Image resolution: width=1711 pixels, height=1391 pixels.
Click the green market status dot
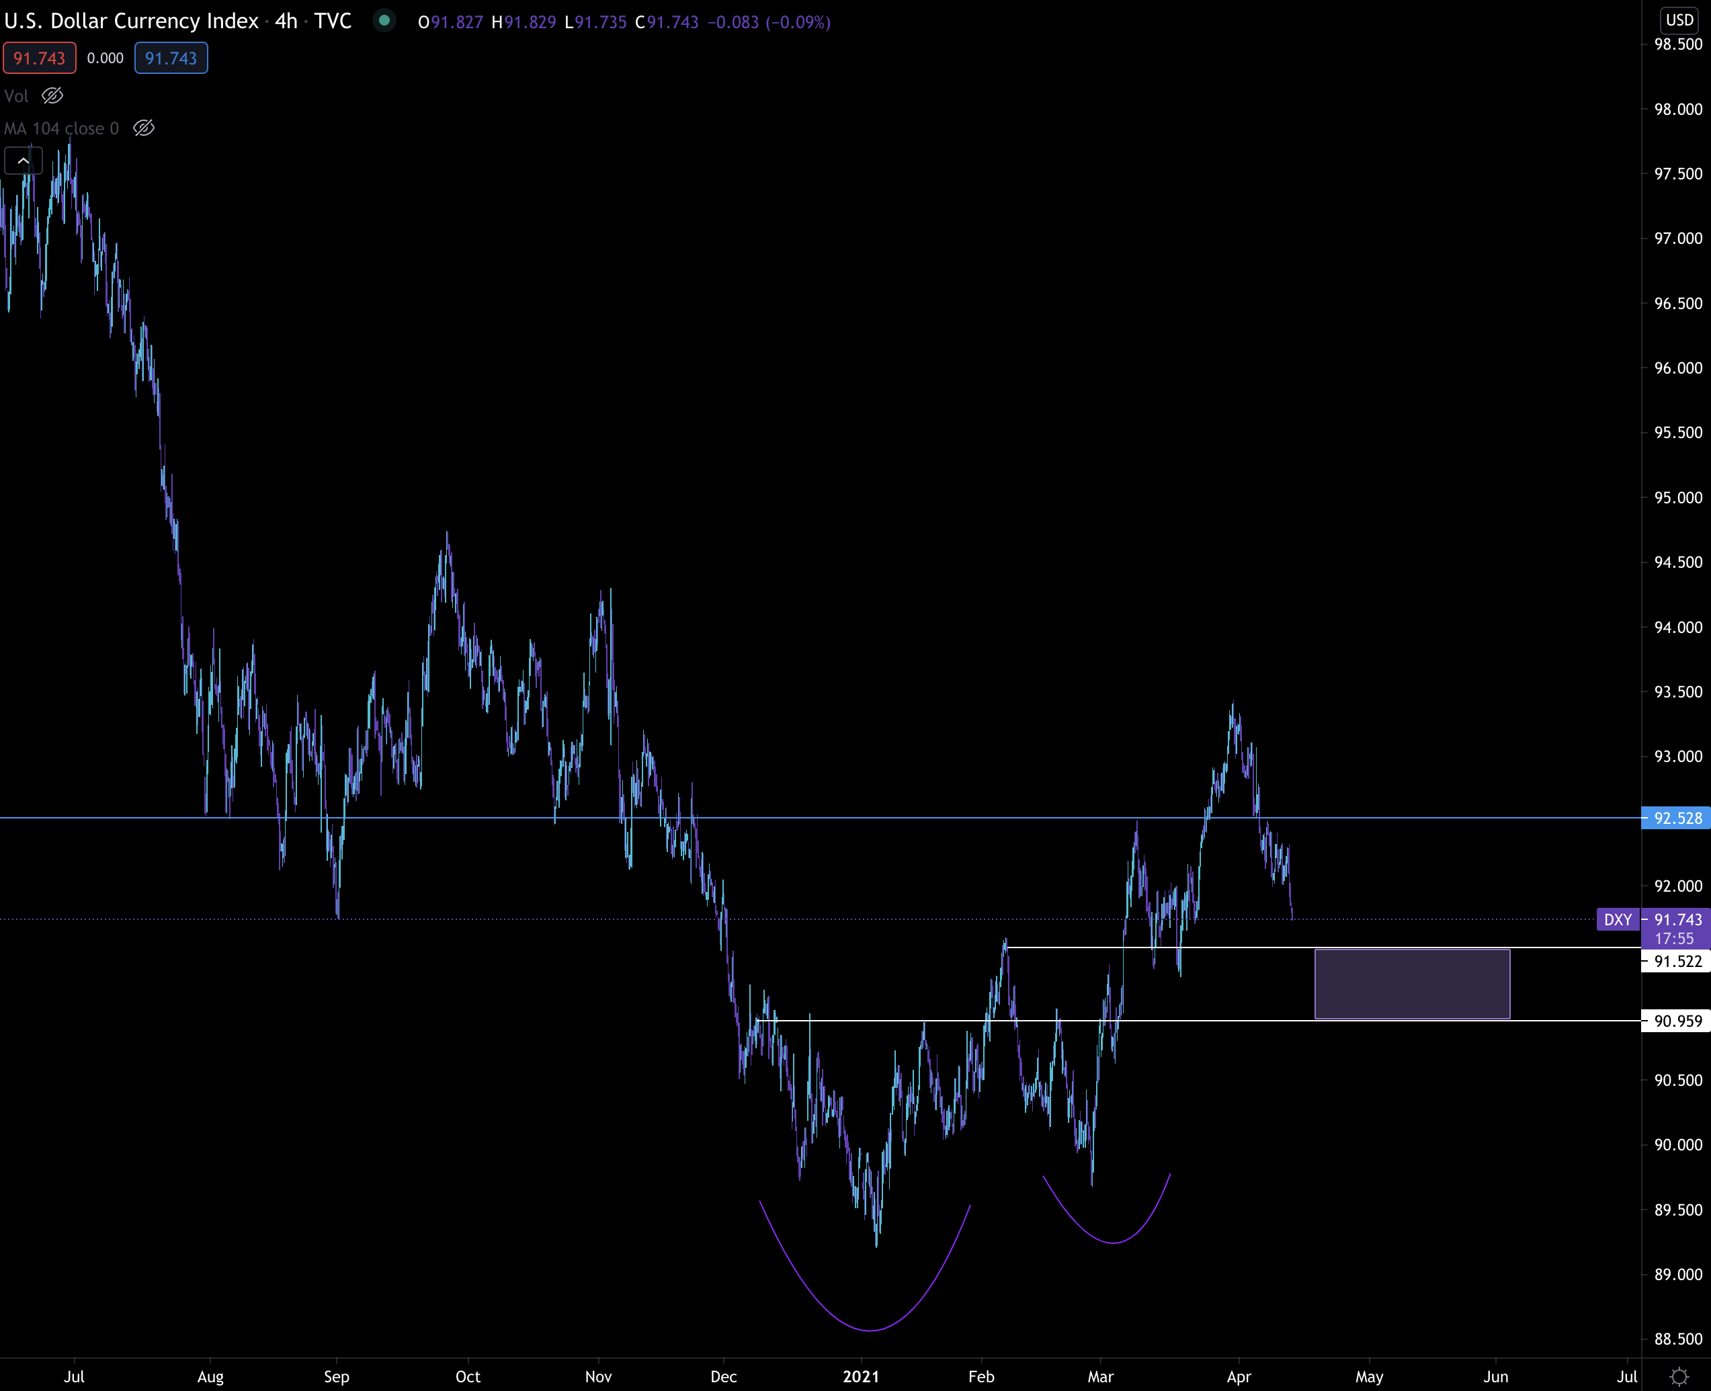pos(384,21)
